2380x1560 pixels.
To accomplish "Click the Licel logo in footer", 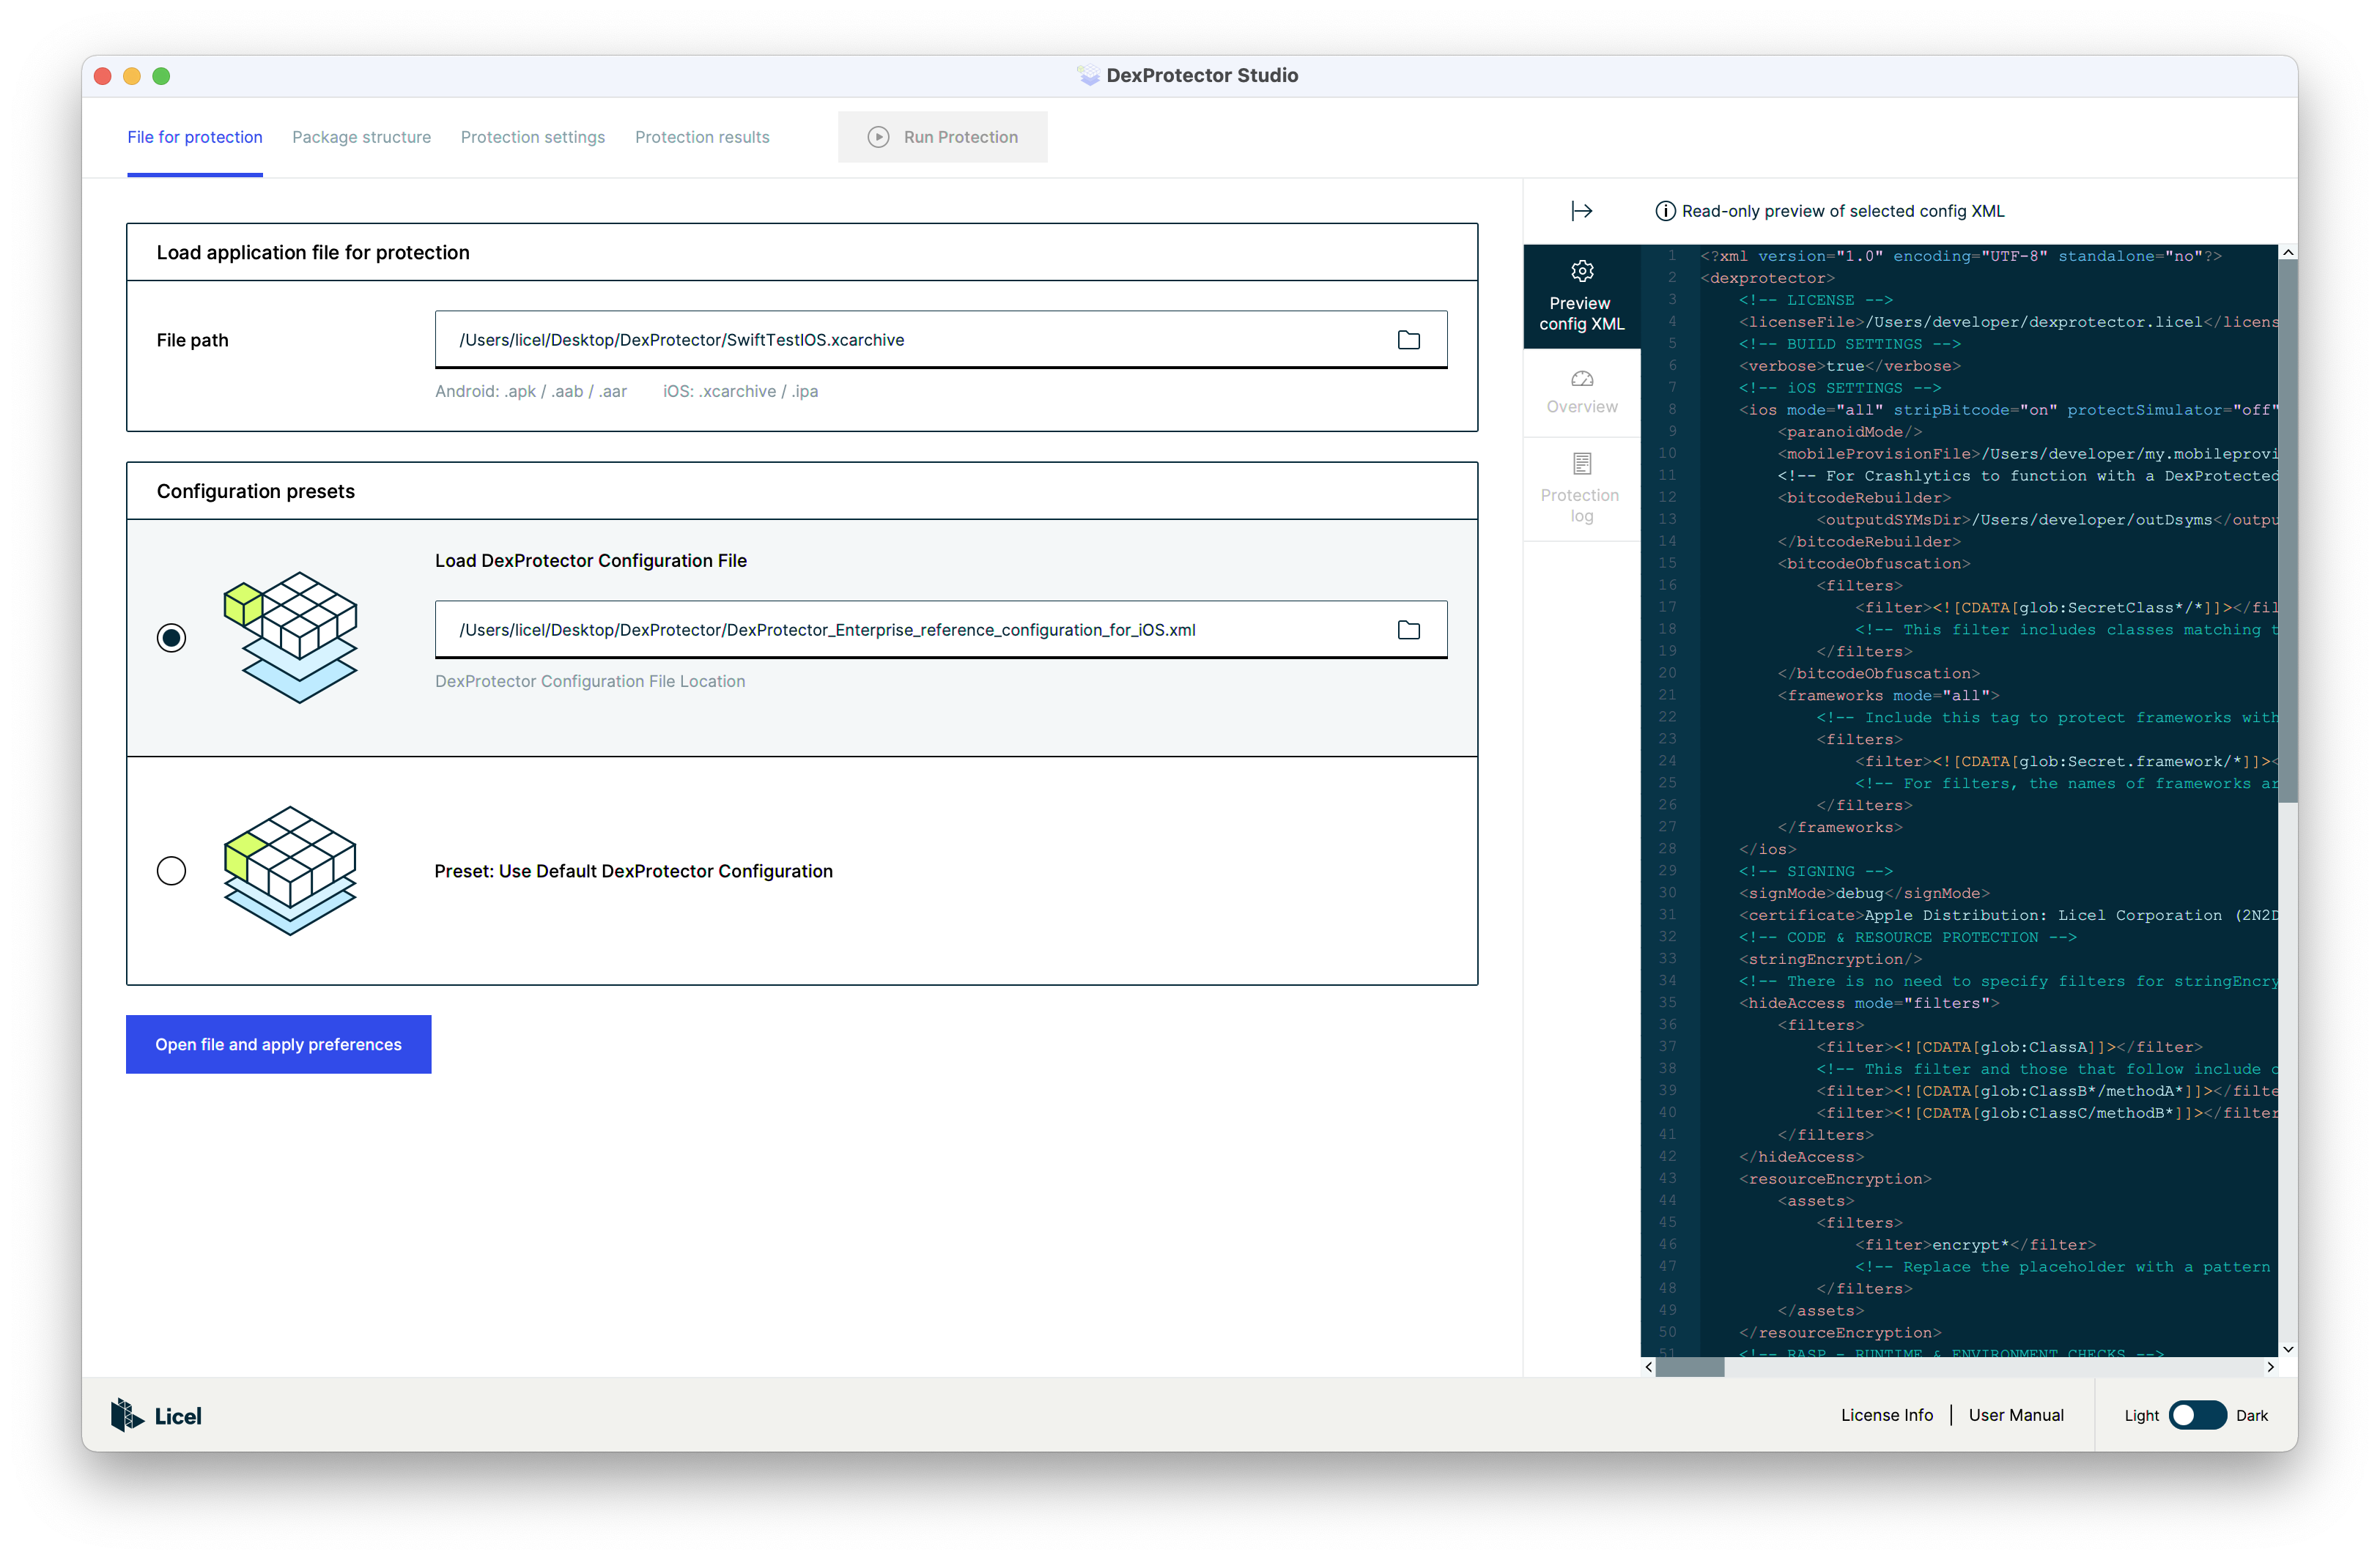I will click(x=156, y=1415).
